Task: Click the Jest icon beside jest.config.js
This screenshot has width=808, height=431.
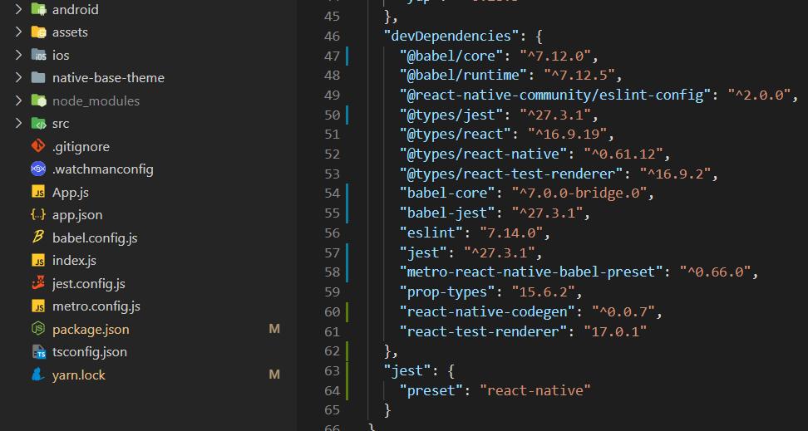Action: tap(38, 283)
